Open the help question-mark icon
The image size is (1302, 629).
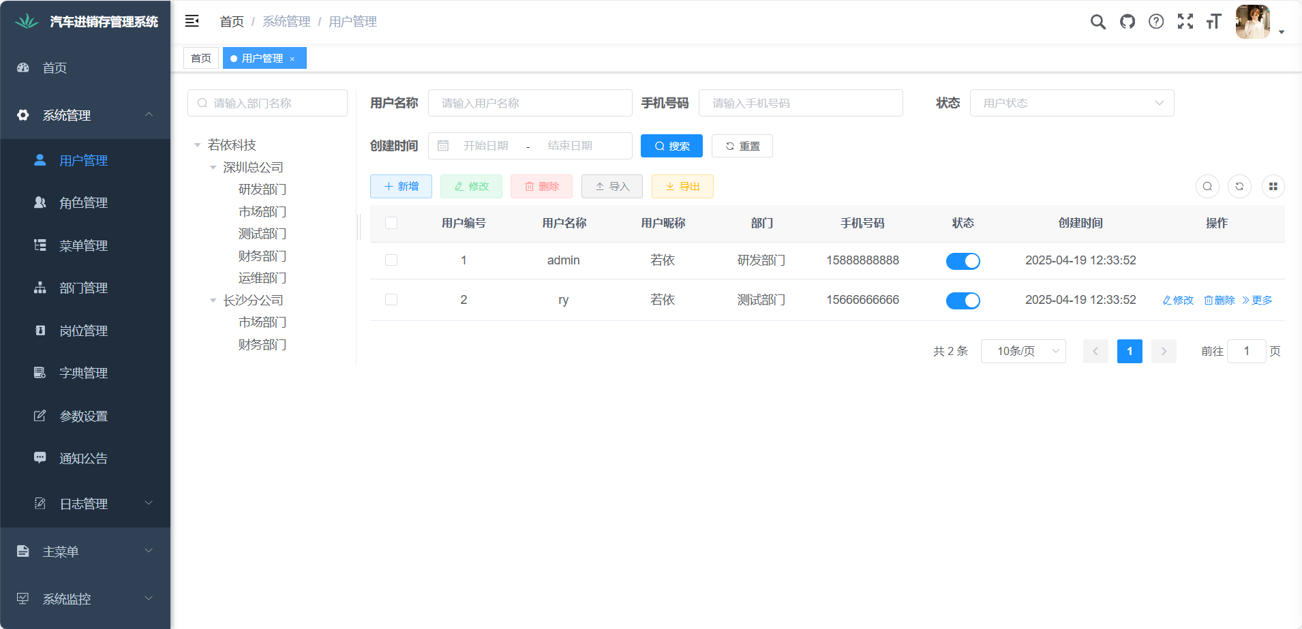(x=1156, y=22)
